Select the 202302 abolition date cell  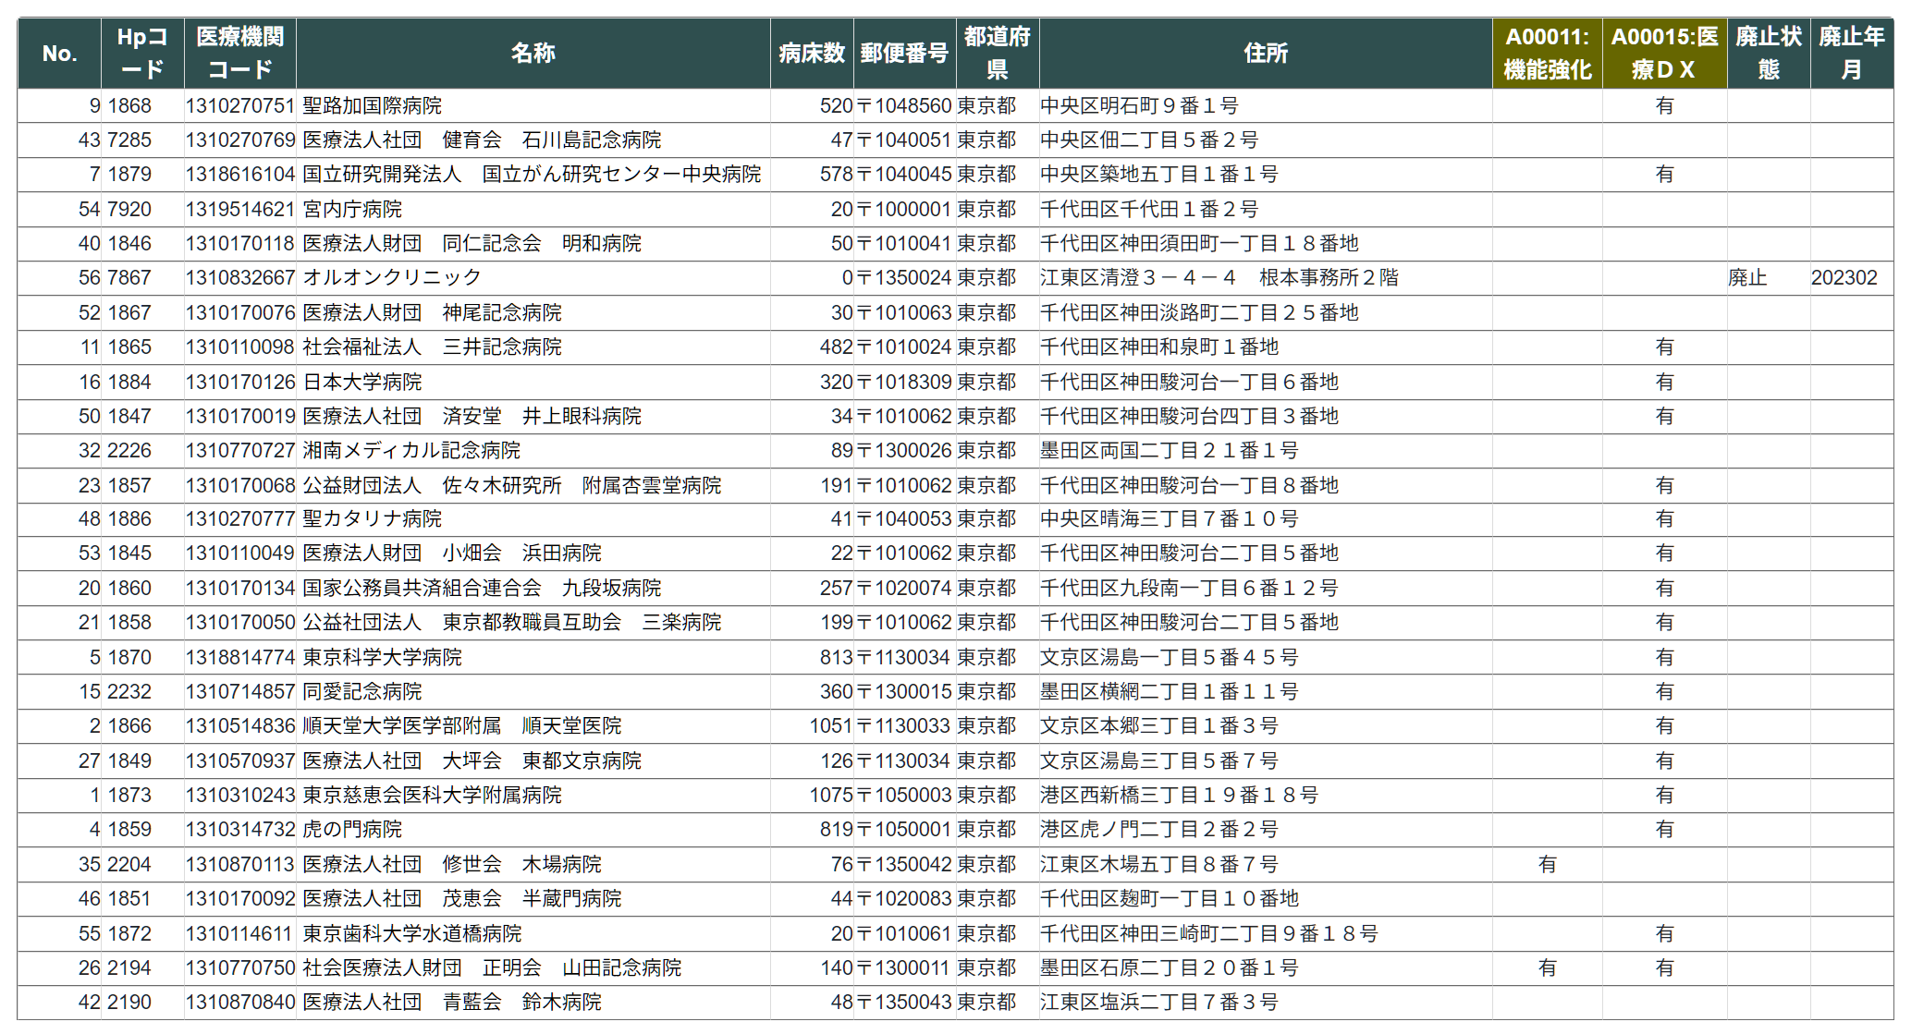pyautogui.click(x=1852, y=278)
